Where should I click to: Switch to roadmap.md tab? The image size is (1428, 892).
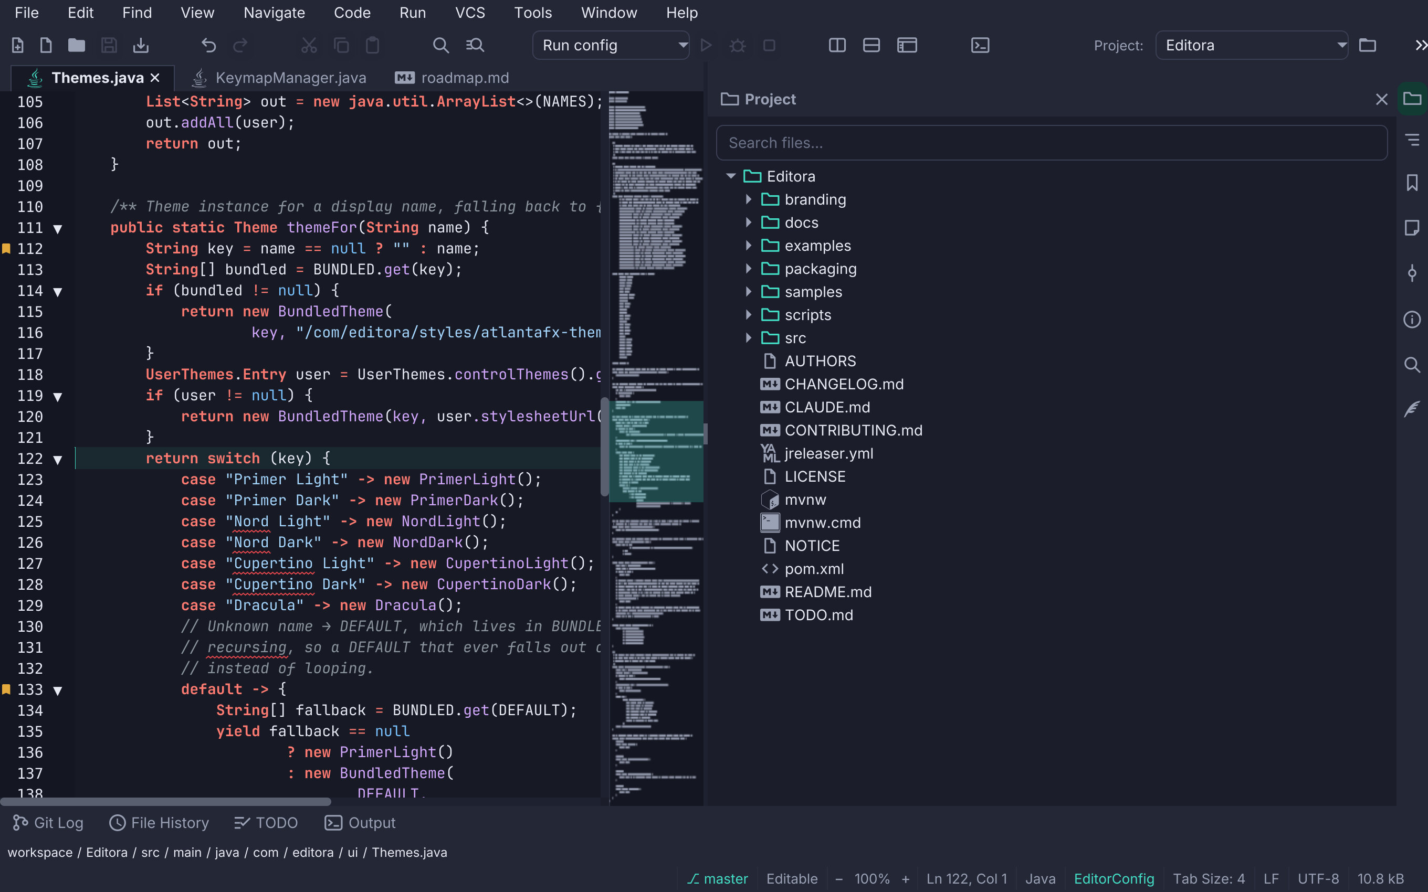[452, 78]
